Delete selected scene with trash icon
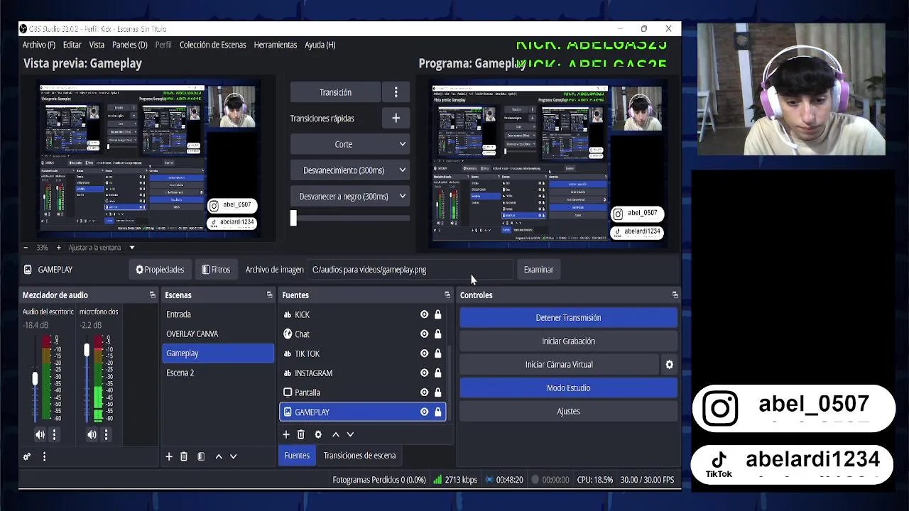Viewport: 909px width, 511px height. click(184, 456)
